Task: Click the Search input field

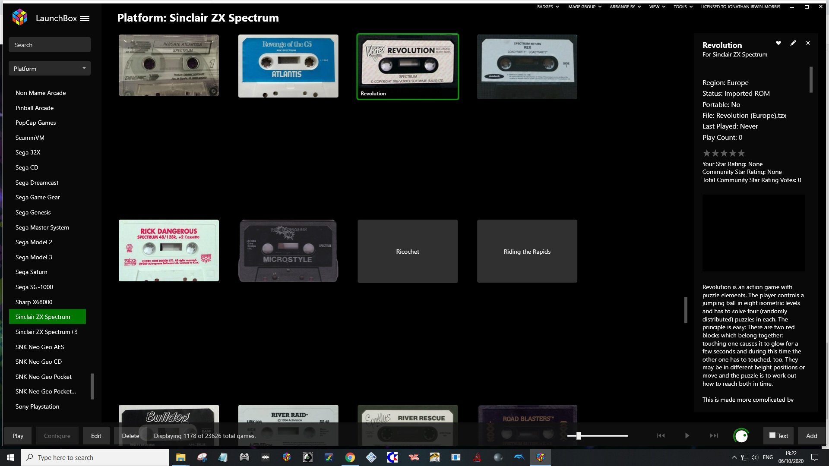Action: (x=50, y=45)
